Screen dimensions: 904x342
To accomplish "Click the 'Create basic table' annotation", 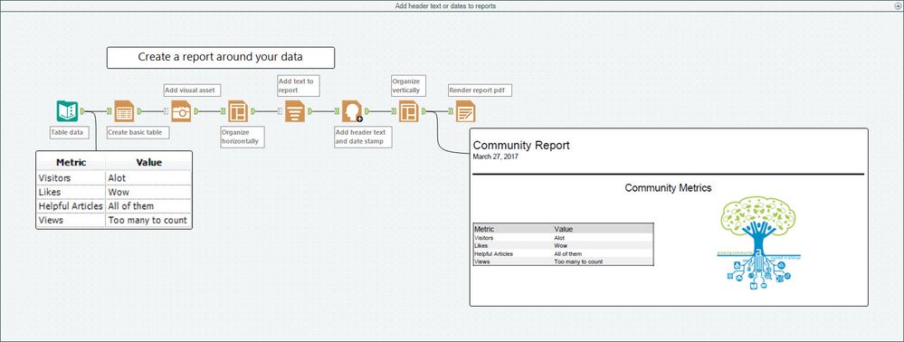I will point(138,133).
